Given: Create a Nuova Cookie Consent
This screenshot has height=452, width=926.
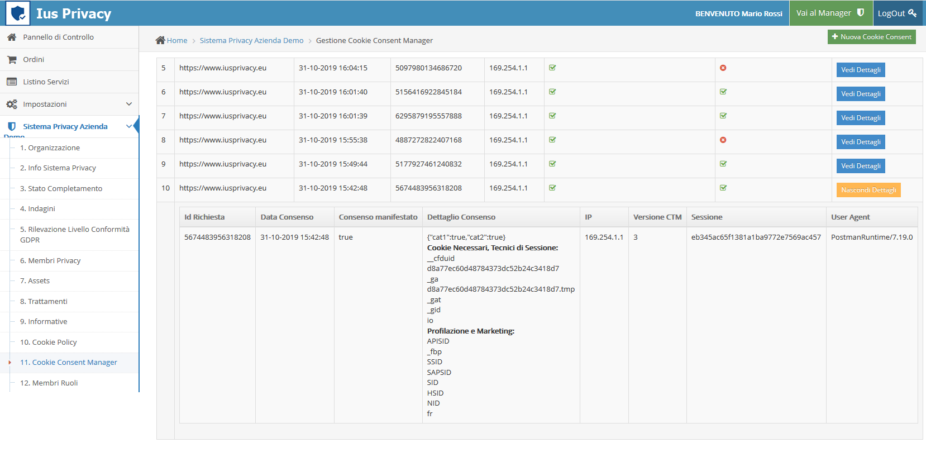Looking at the screenshot, I should pyautogui.click(x=871, y=36).
